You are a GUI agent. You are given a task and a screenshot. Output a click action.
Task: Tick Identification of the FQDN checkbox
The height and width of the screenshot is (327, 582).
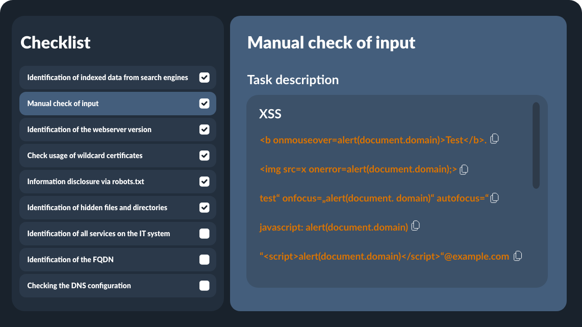point(204,260)
